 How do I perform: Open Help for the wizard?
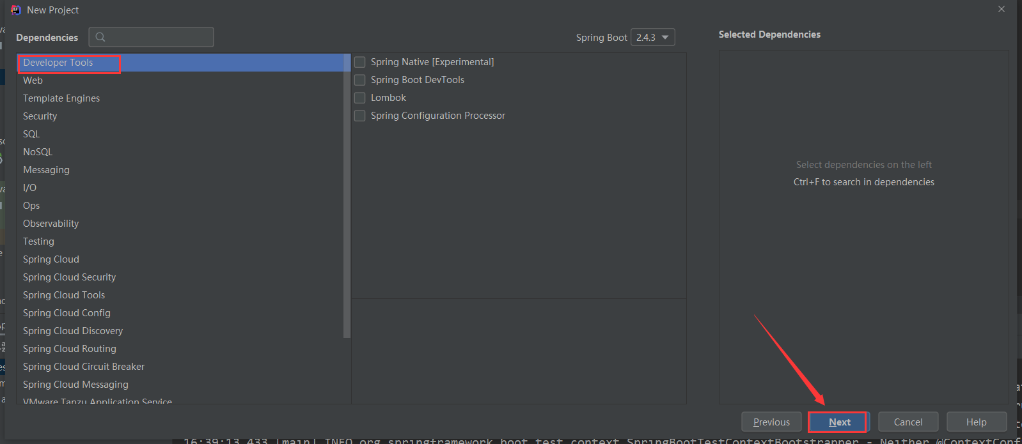[977, 422]
